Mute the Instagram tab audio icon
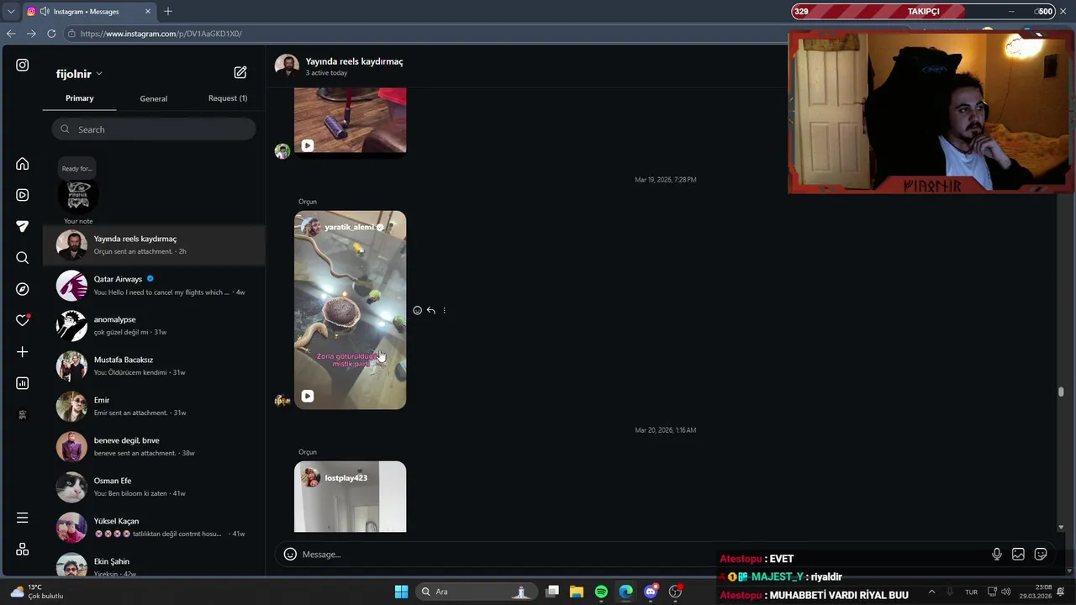Screen dimensions: 1076x605 click(44, 12)
